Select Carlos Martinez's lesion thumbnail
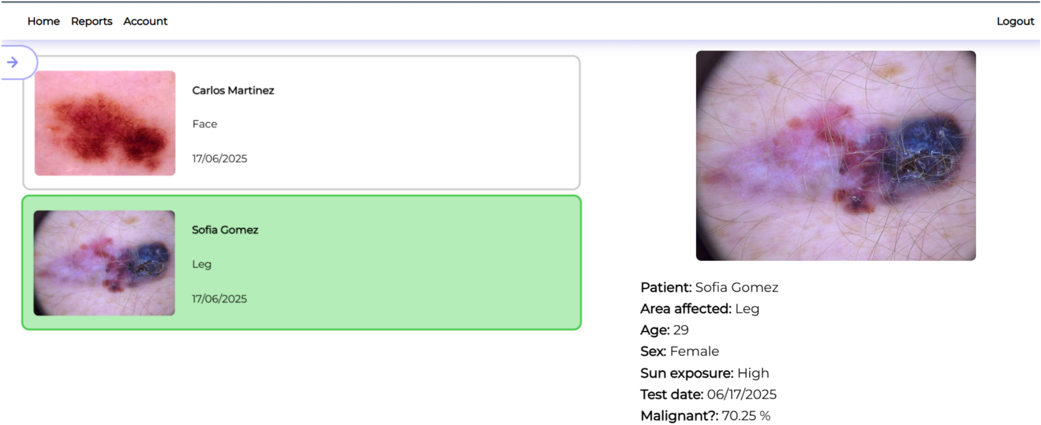1041x425 pixels. [x=105, y=123]
